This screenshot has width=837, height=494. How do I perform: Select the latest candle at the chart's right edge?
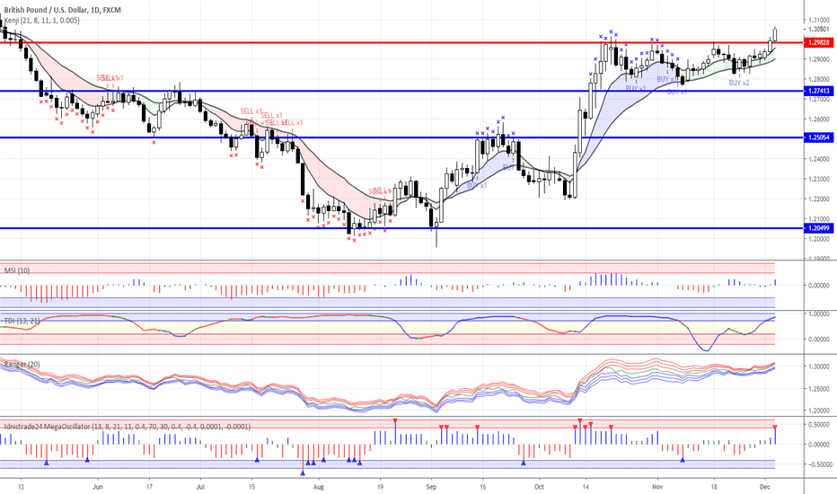775,34
